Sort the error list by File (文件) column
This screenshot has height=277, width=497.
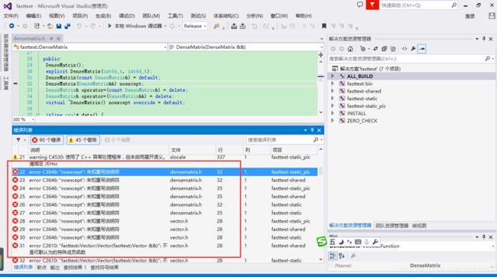point(192,150)
